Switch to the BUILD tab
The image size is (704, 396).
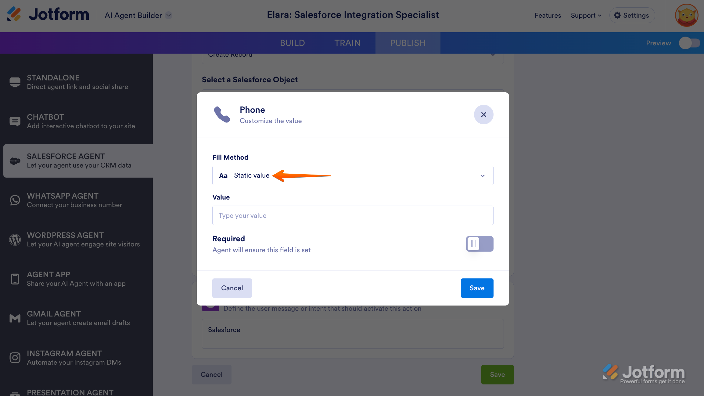292,43
